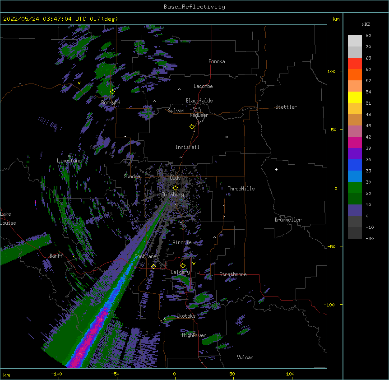Click the lightest grey 70-80 dBZ swatch

(x=355, y=41)
